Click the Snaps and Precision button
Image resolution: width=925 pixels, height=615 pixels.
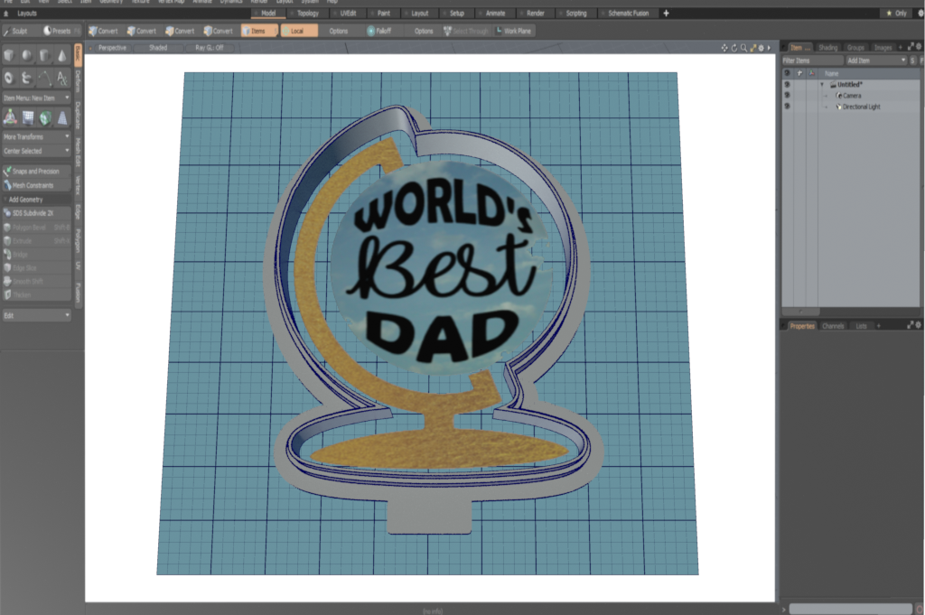coord(36,171)
